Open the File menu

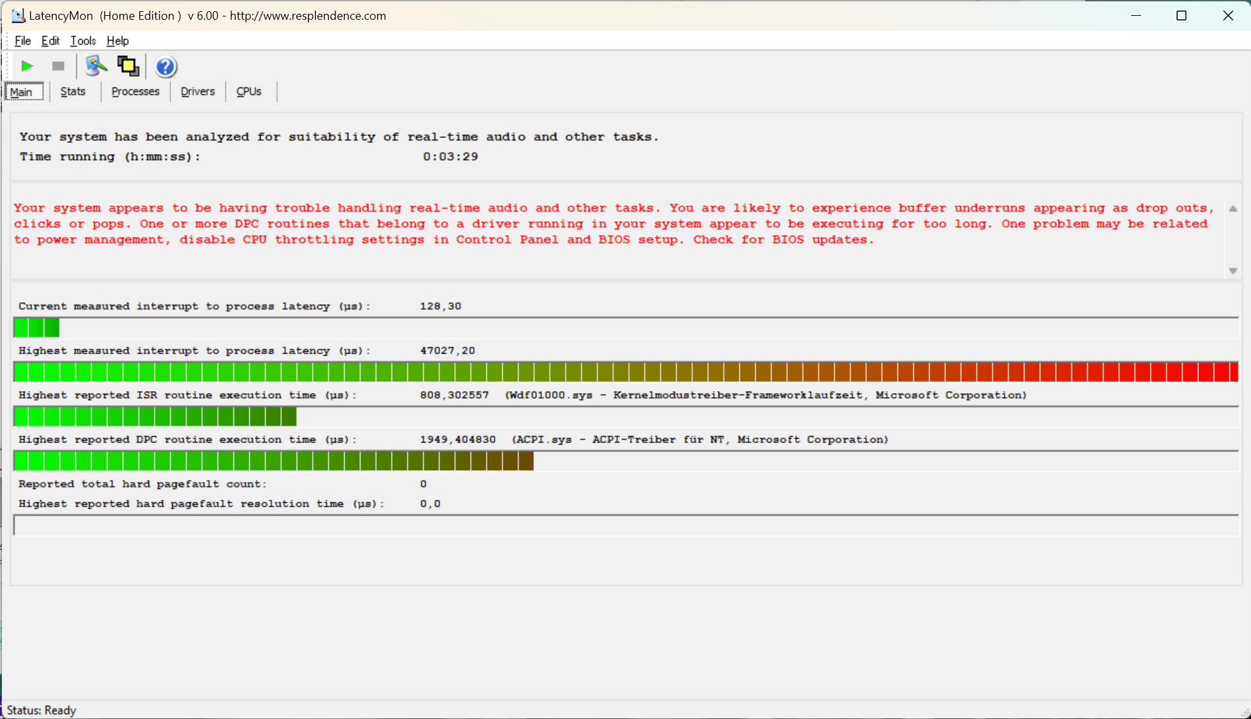pos(22,41)
